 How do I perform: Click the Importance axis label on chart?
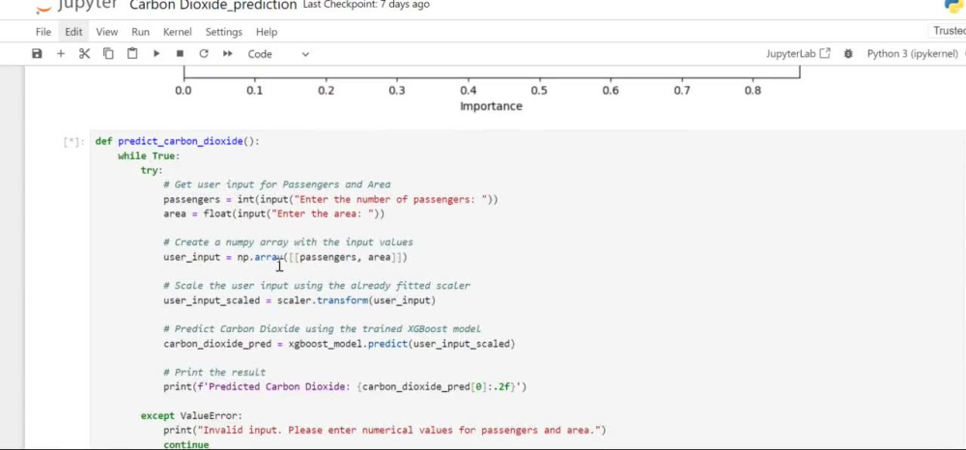[x=491, y=106]
